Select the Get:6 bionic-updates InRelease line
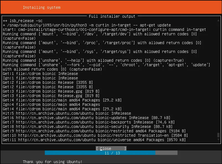The height and width of the screenshot is (164, 222). pos(87,118)
